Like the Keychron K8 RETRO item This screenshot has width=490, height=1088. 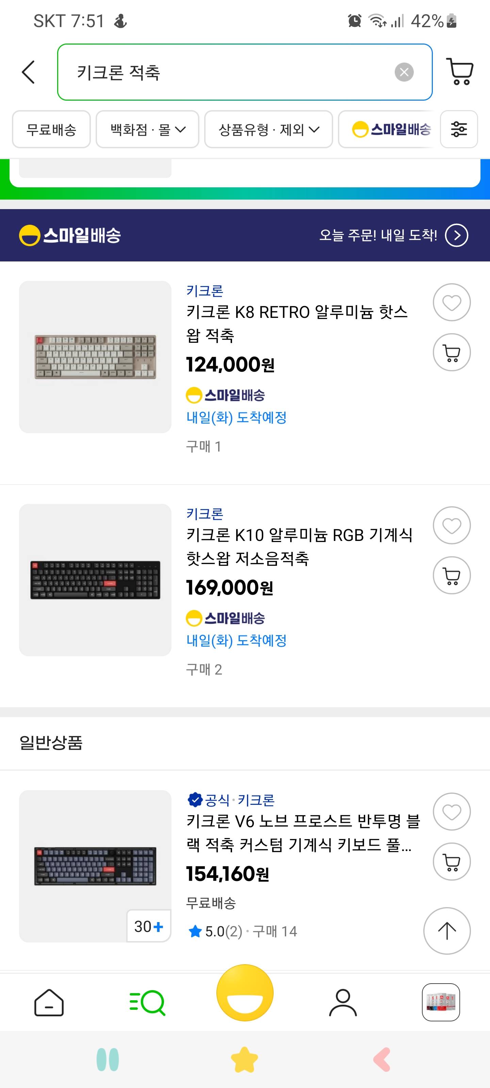[x=452, y=302]
